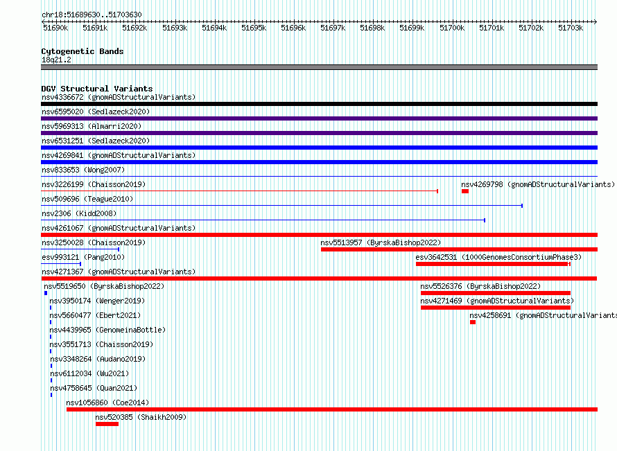Click the red nsv1056860 variant bar
The width and height of the screenshot is (617, 451).
click(332, 409)
